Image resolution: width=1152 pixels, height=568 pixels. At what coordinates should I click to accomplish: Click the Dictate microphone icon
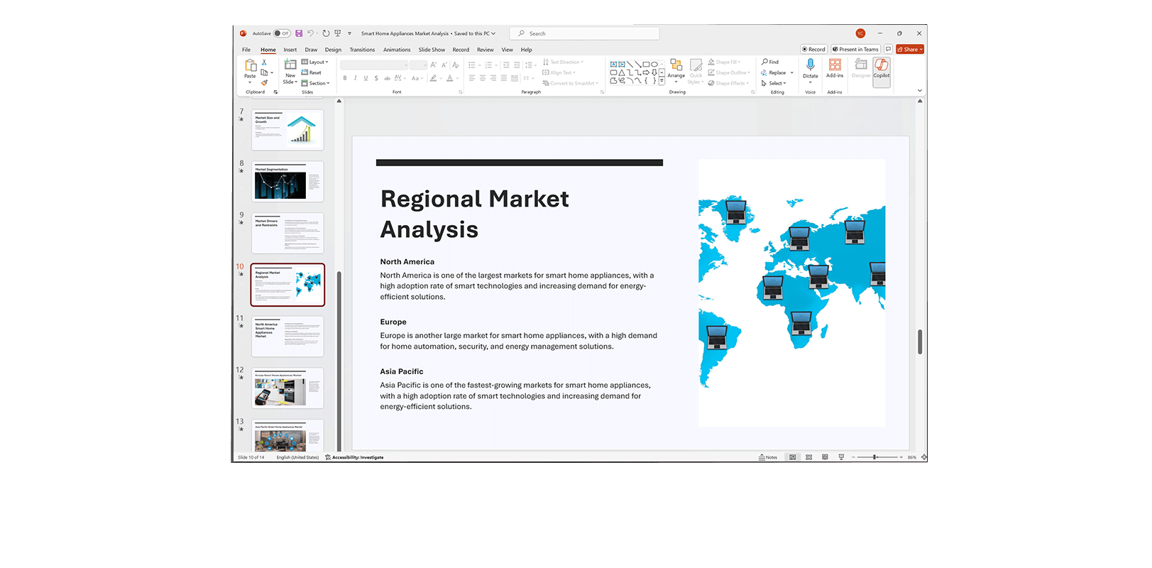click(x=810, y=65)
